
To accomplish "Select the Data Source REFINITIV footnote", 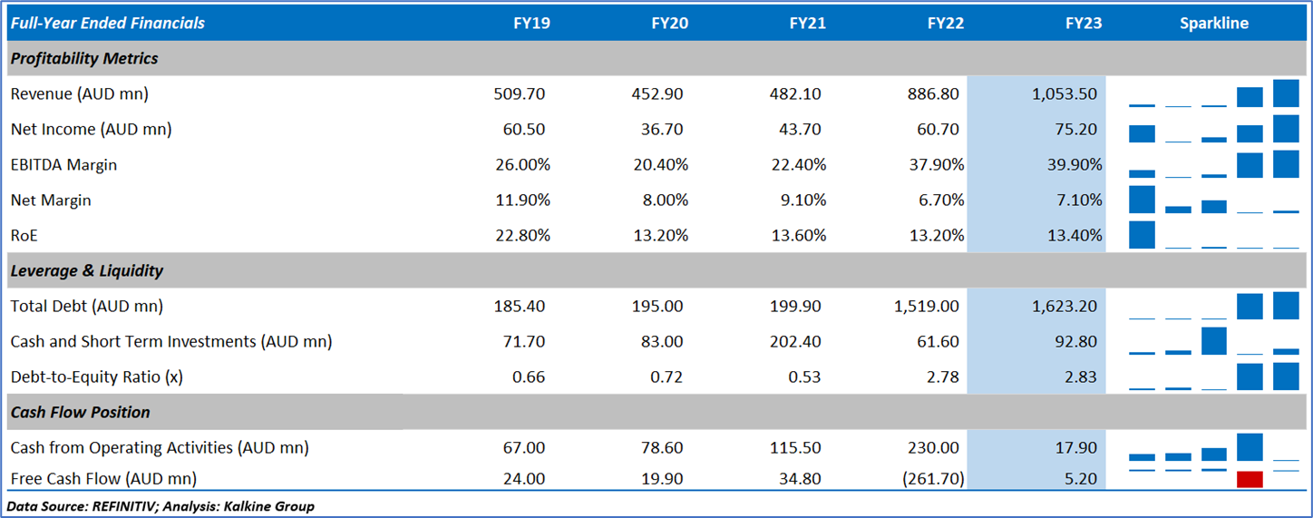I will (160, 506).
